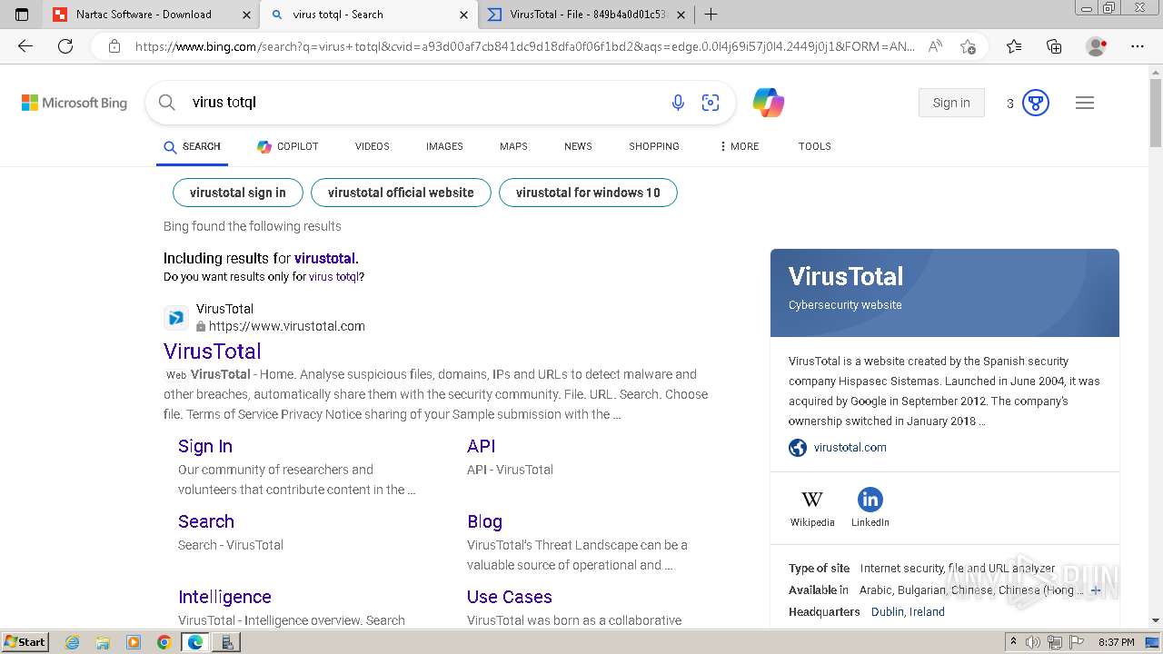
Task: Open new browser tab plus button
Action: 711,15
